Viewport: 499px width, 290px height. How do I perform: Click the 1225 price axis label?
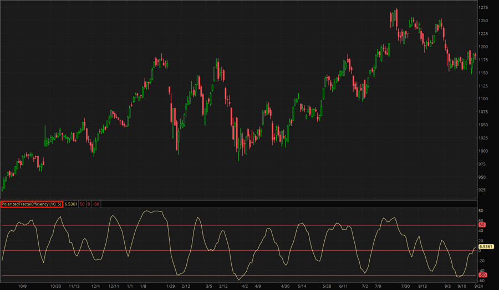pos(484,34)
